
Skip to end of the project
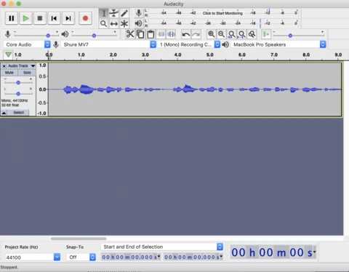click(x=68, y=18)
